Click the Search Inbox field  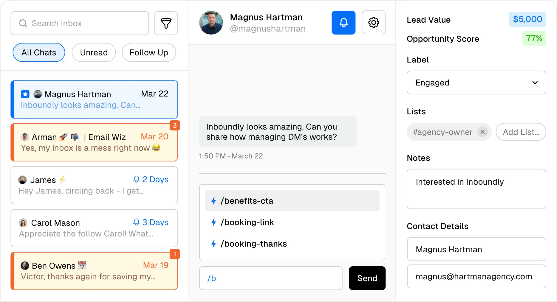pos(80,23)
